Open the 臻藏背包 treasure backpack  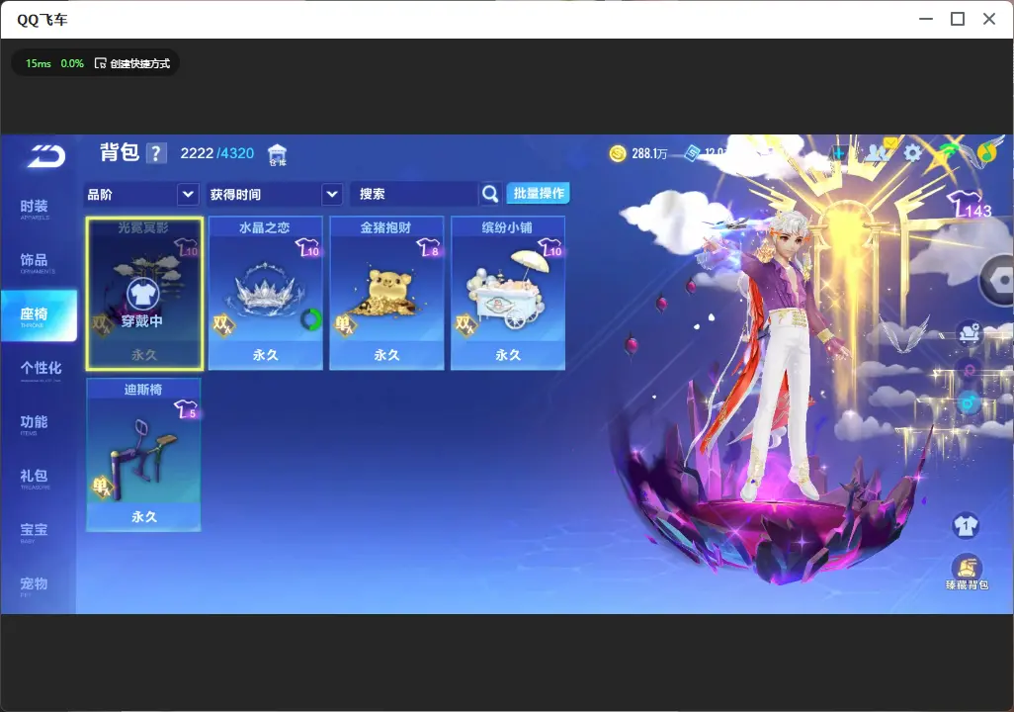[967, 572]
